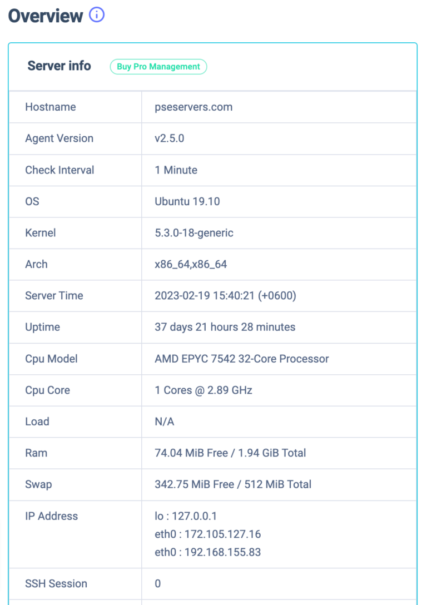Select the Overview heading text
The image size is (427, 605).
point(46,16)
